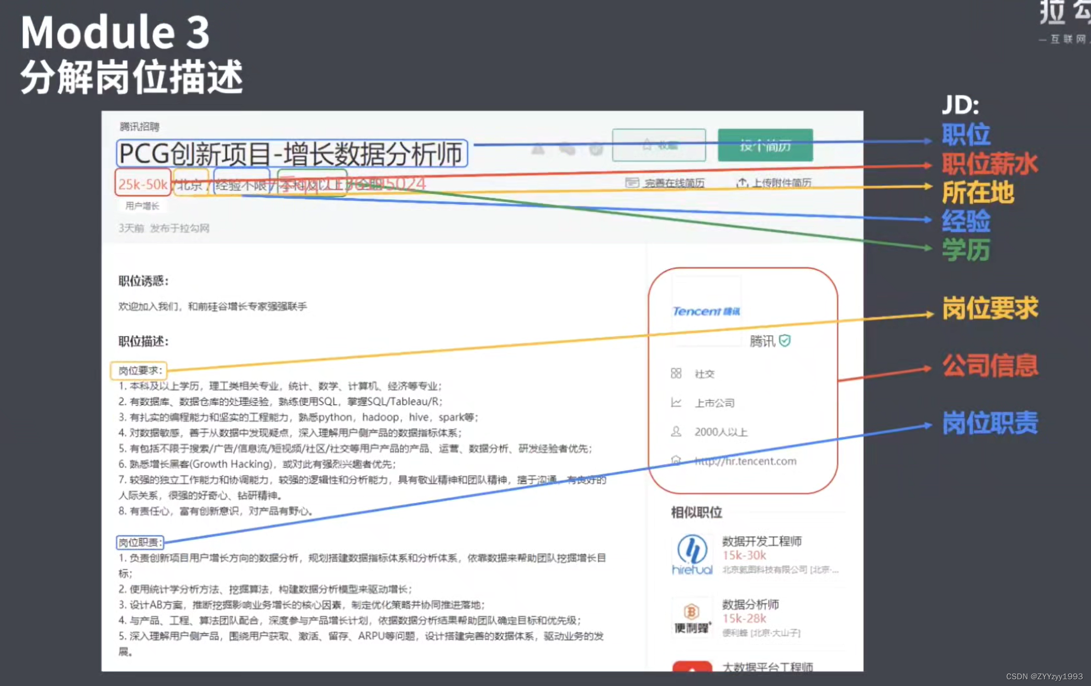Open the 便利蜂 数据分析师 similar job
Image resolution: width=1091 pixels, height=686 pixels.
click(x=750, y=605)
